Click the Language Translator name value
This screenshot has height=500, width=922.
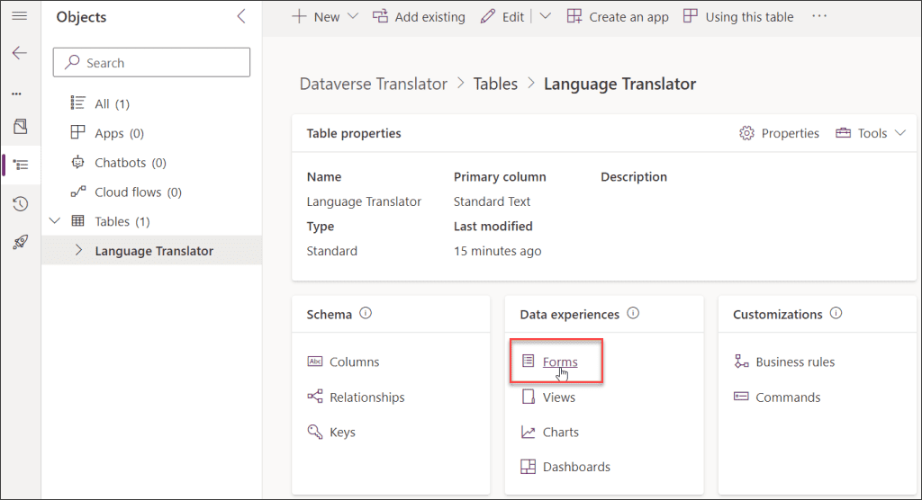pyautogui.click(x=364, y=201)
